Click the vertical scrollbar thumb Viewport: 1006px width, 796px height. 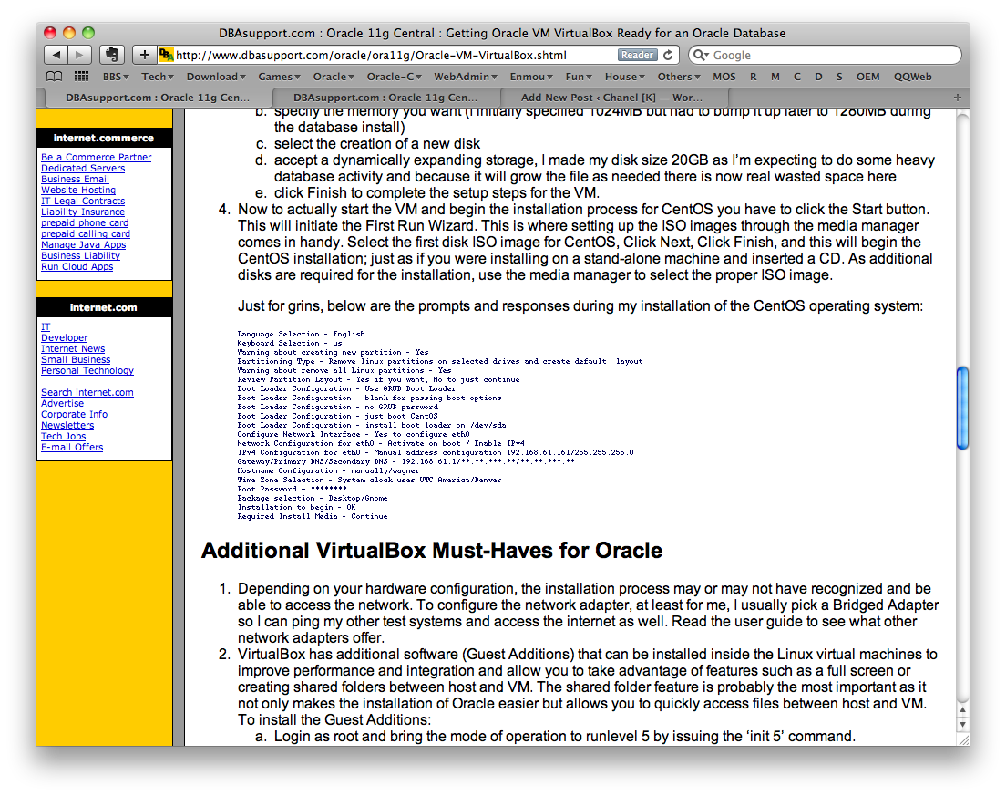[961, 408]
